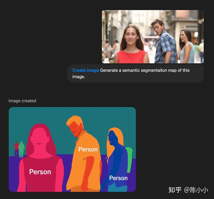Open the generated segmentation map image
Image resolution: width=214 pixels, height=199 pixels.
pyautogui.click(x=72, y=149)
